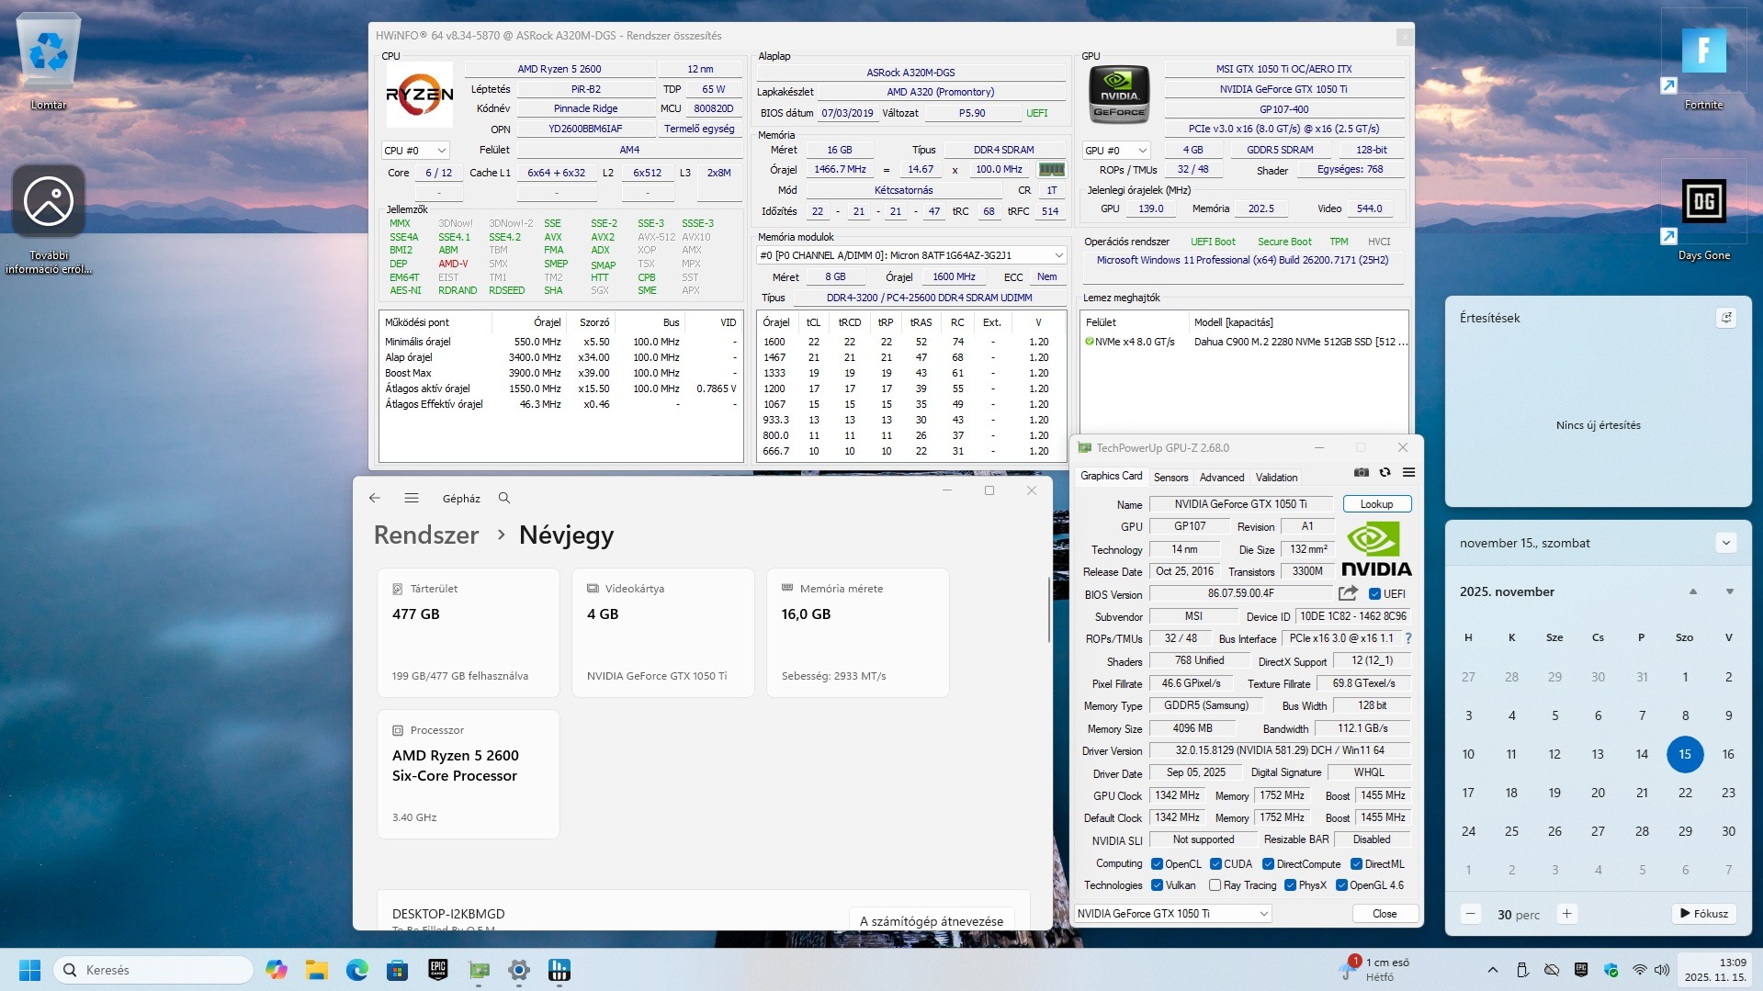
Task: Open Microsoft Store from the taskbar
Action: coord(398,970)
